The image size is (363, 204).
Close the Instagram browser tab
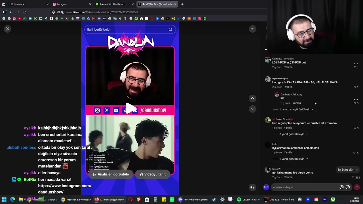90,4
